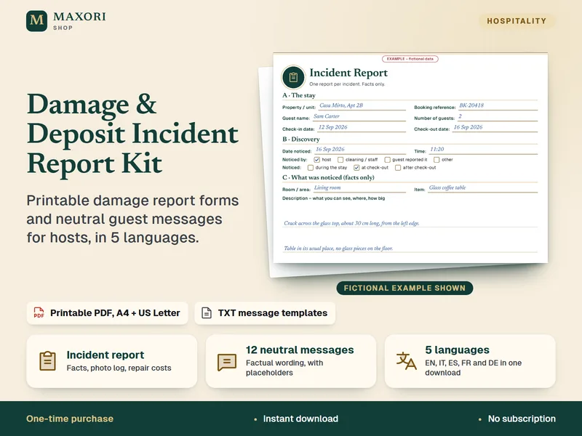Click the red PDF file icon
The width and height of the screenshot is (582, 436).
click(39, 312)
